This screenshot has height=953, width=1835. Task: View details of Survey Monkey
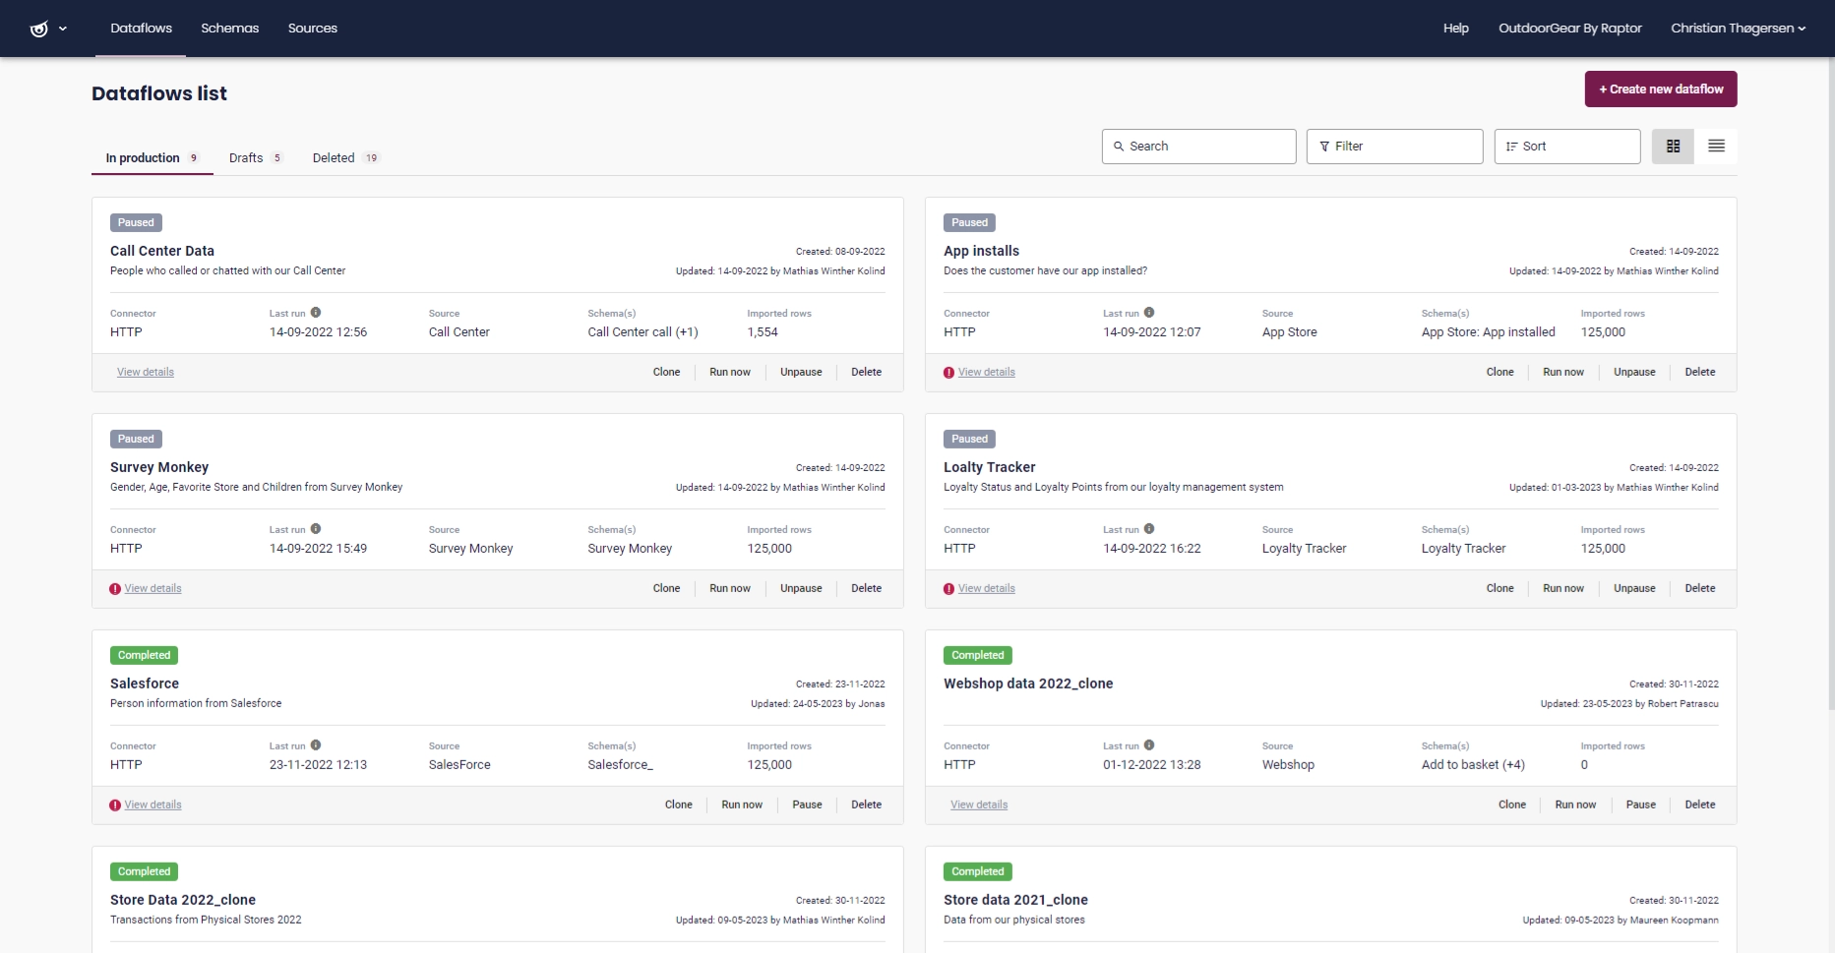(x=153, y=589)
